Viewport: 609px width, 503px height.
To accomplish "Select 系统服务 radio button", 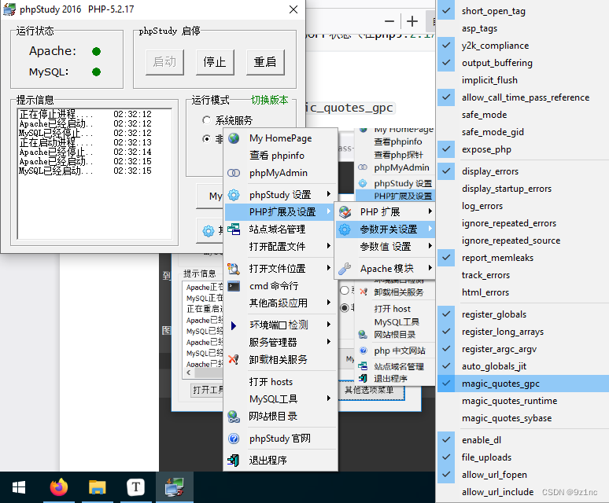I will click(207, 120).
